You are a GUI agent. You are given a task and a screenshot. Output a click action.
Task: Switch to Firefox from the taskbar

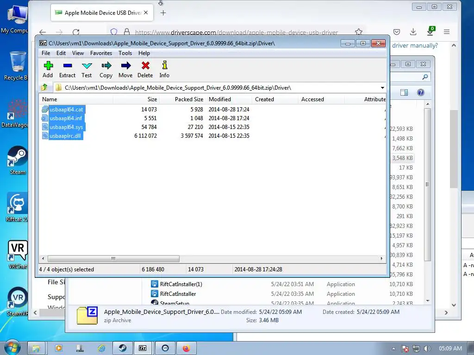click(186, 348)
